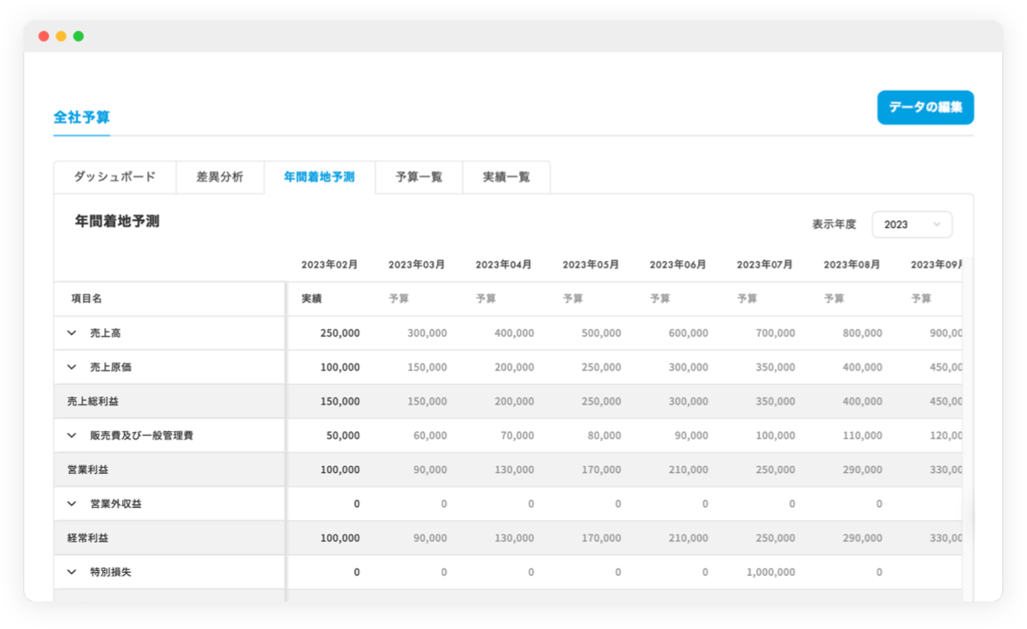Viewport: 1027px width, 629px height.
Task: Expand the 売上原価 row chevron
Action: pos(71,367)
